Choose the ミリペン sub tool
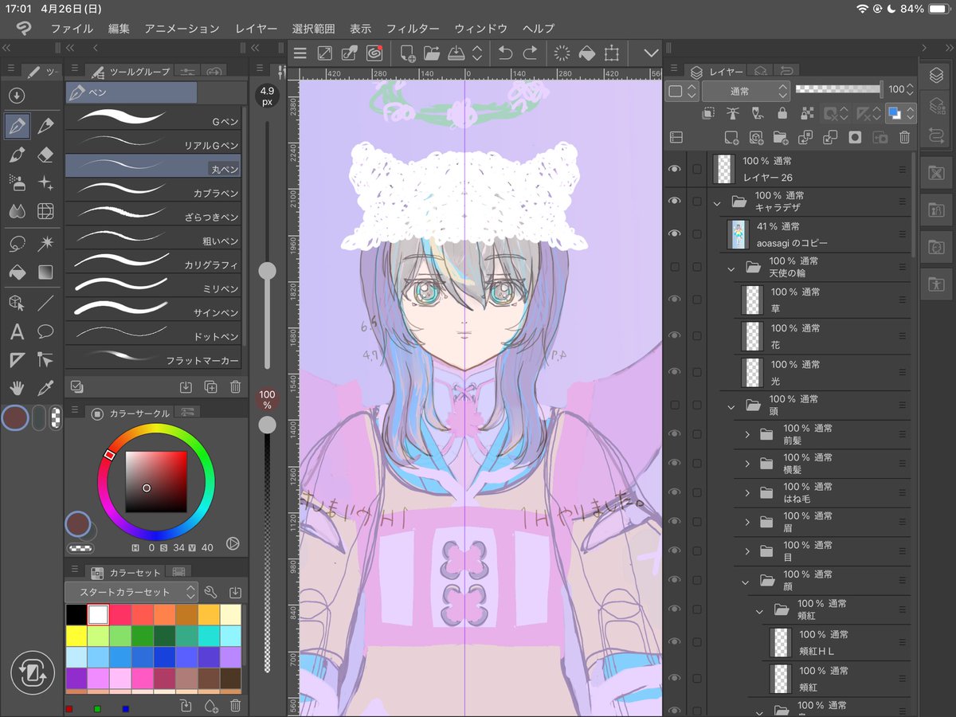Screen dimensions: 956x717 tap(153, 285)
